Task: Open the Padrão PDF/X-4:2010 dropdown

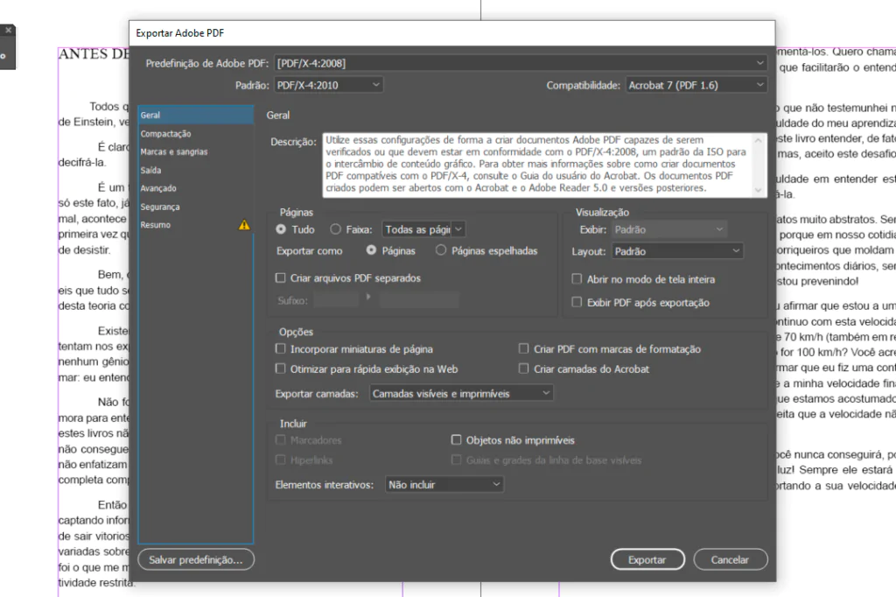Action: coord(329,85)
